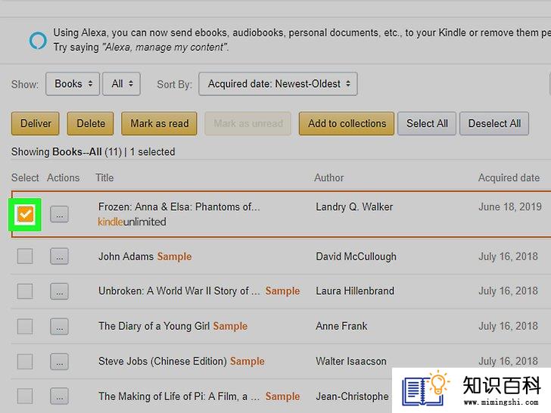Open actions menu for Diary of a Young Girl
Screen dimensions: 551x413
click(59, 326)
